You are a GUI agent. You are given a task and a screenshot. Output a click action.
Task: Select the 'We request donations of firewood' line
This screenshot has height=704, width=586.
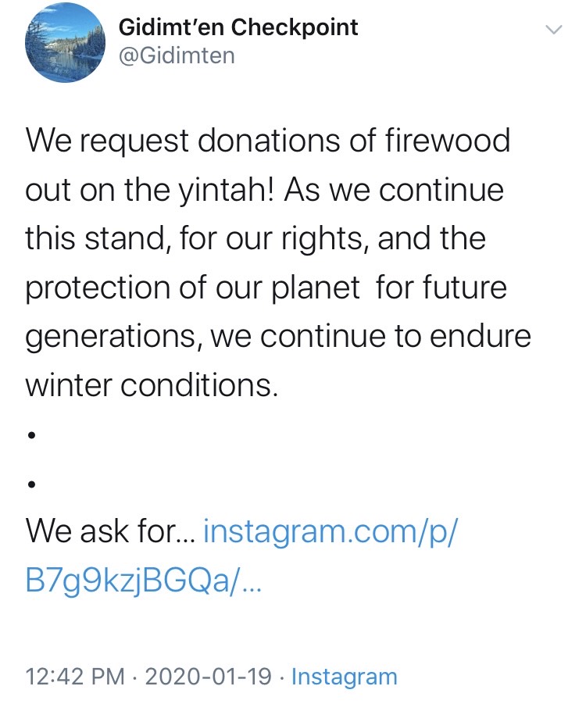tap(268, 141)
